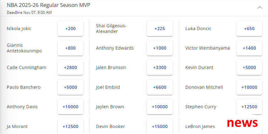The image size is (268, 134).
Task: Choose Luka Doncic +650 odds
Action: click(x=249, y=29)
